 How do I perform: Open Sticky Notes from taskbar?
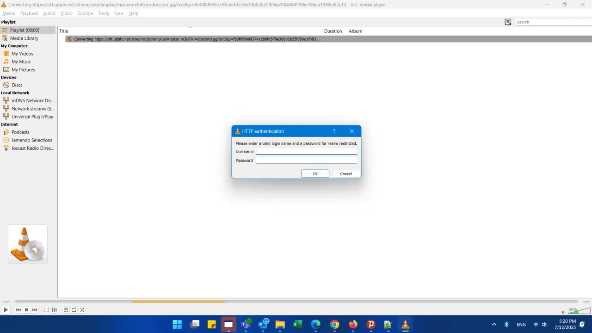(212, 324)
